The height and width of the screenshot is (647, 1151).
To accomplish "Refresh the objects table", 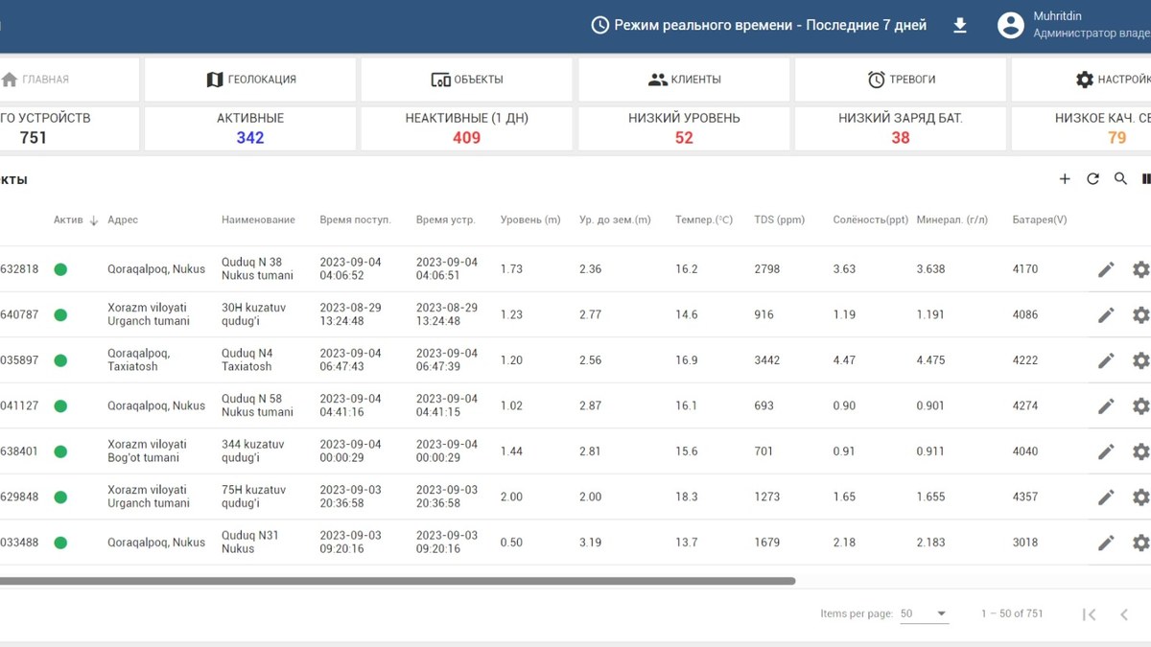I will 1092,179.
